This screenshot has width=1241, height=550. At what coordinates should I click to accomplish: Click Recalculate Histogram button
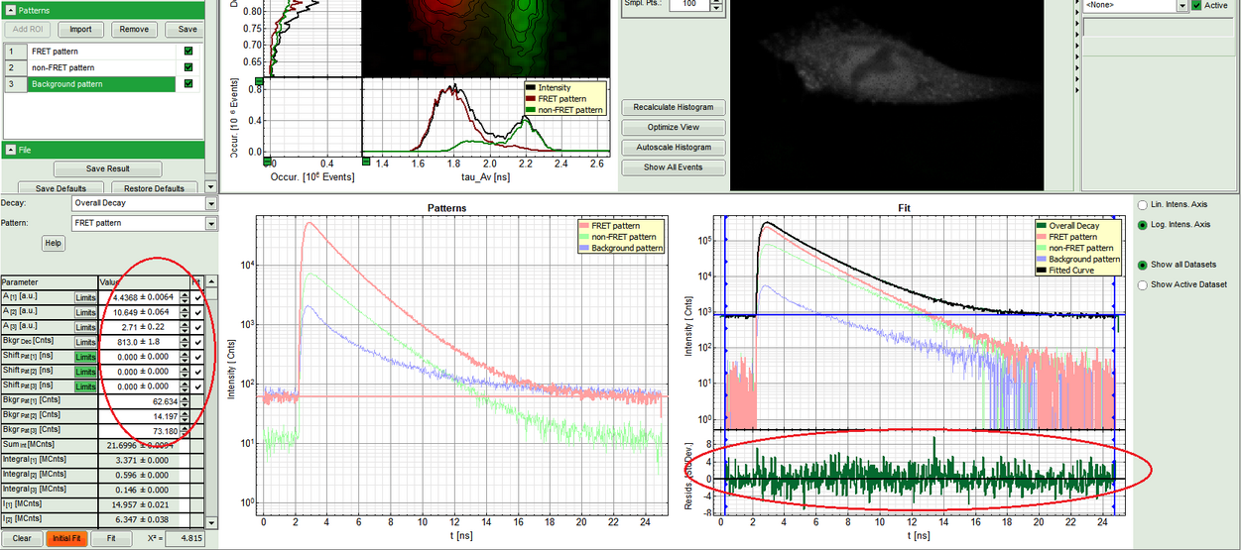(674, 107)
